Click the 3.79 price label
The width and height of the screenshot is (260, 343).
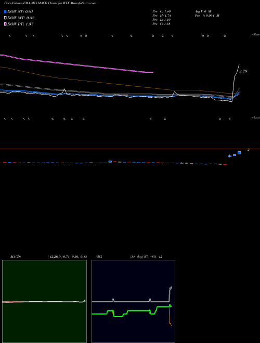pyautogui.click(x=243, y=71)
